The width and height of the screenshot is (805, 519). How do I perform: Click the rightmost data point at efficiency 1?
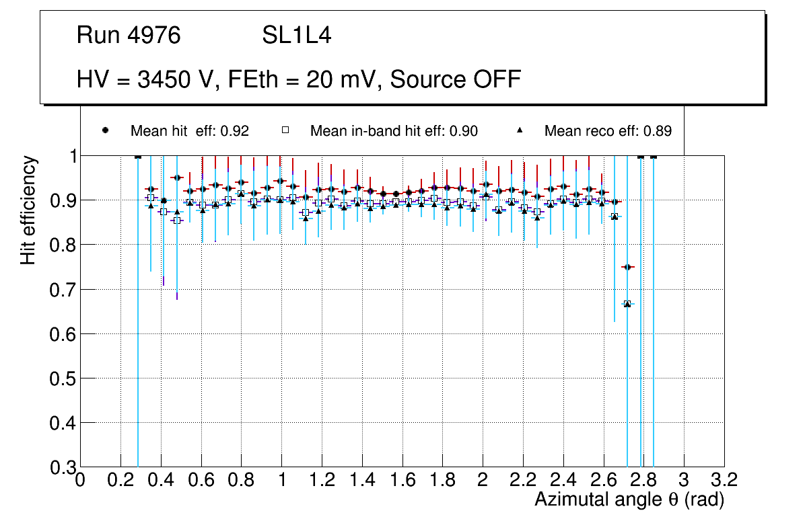653,156
